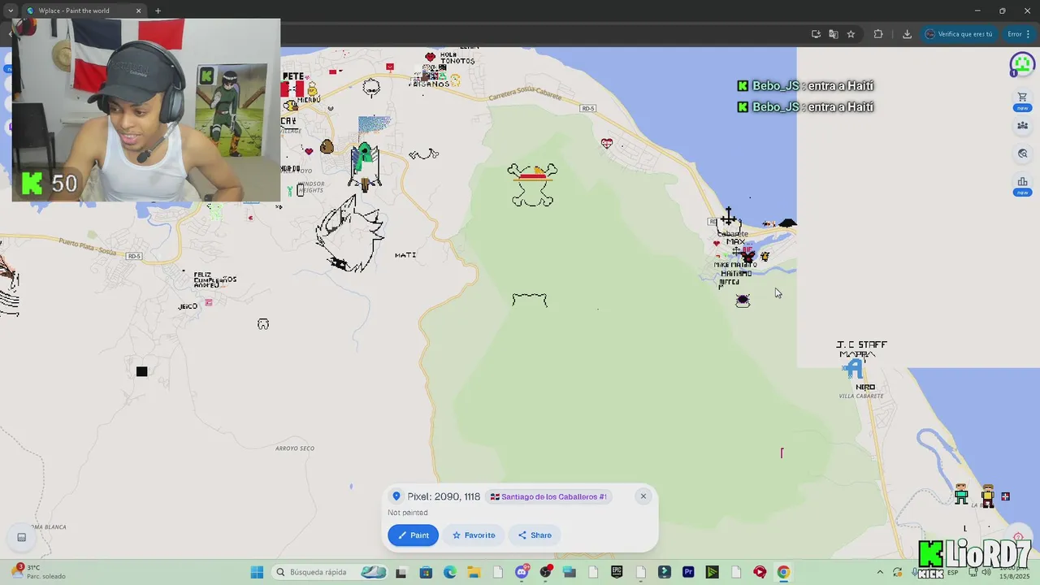Open Microsoft Edge from the taskbar
This screenshot has height=585, width=1040.
point(450,572)
